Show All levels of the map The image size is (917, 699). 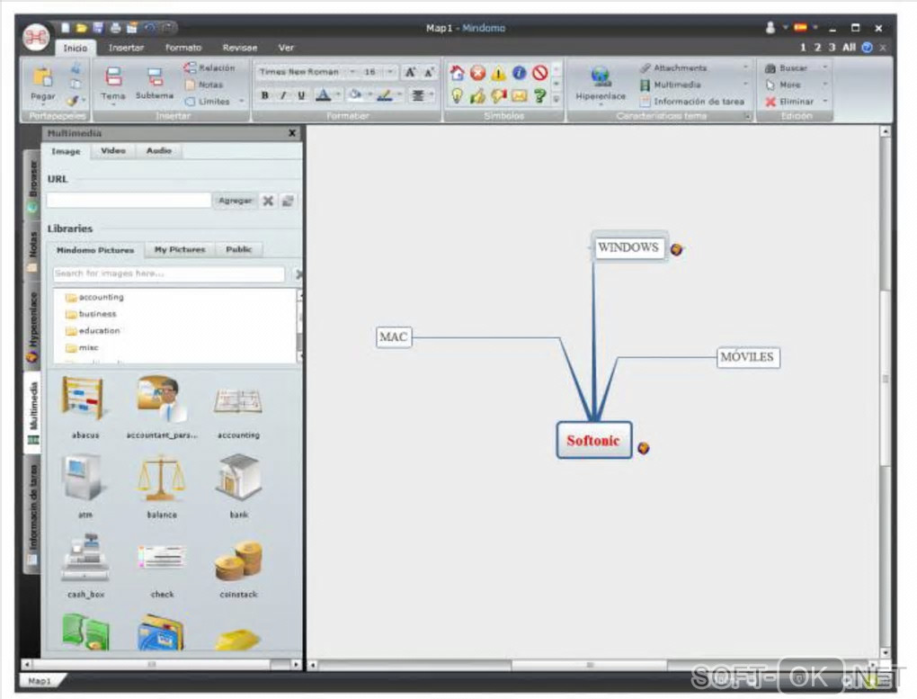click(849, 48)
